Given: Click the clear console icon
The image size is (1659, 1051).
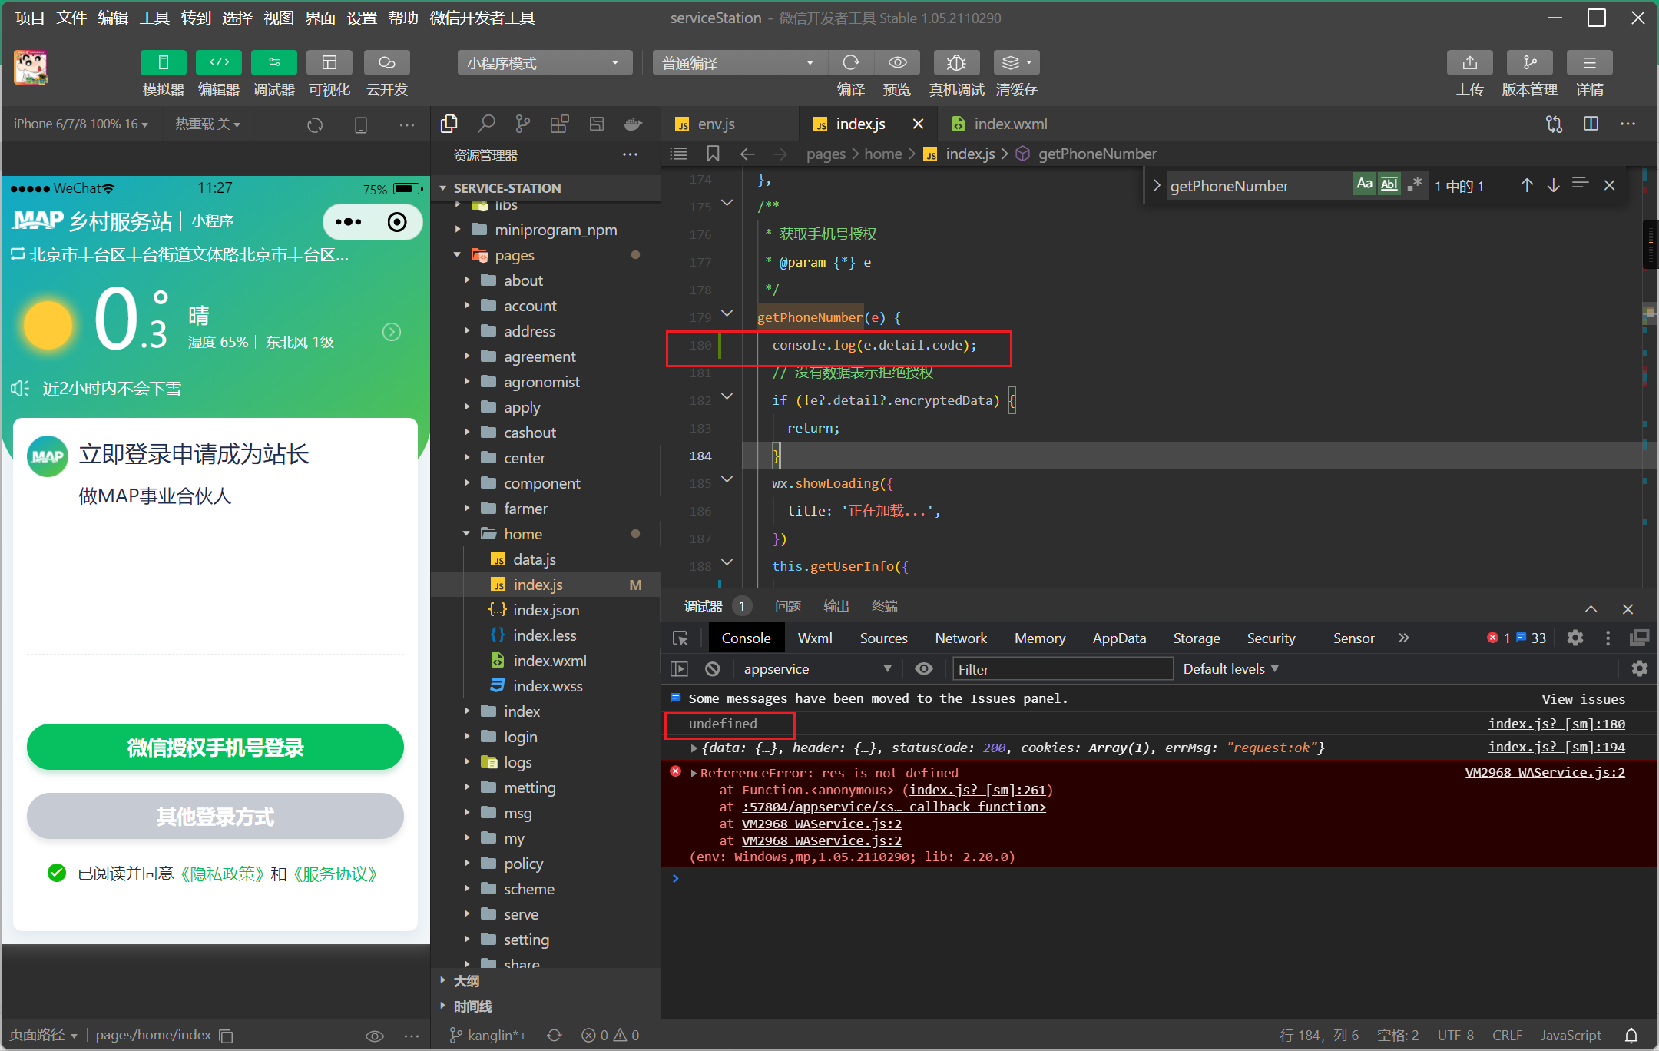Looking at the screenshot, I should point(713,668).
